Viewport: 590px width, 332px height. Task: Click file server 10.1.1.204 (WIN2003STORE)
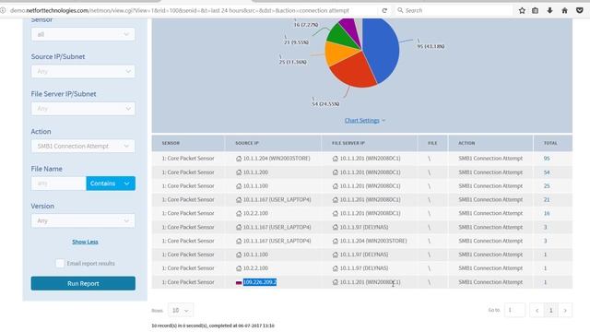point(373,241)
